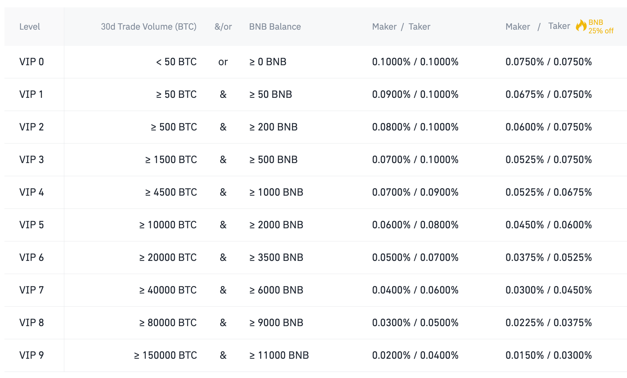Select the VIP 4 level cell
Screen dimensions: 627x378
[x=31, y=192]
